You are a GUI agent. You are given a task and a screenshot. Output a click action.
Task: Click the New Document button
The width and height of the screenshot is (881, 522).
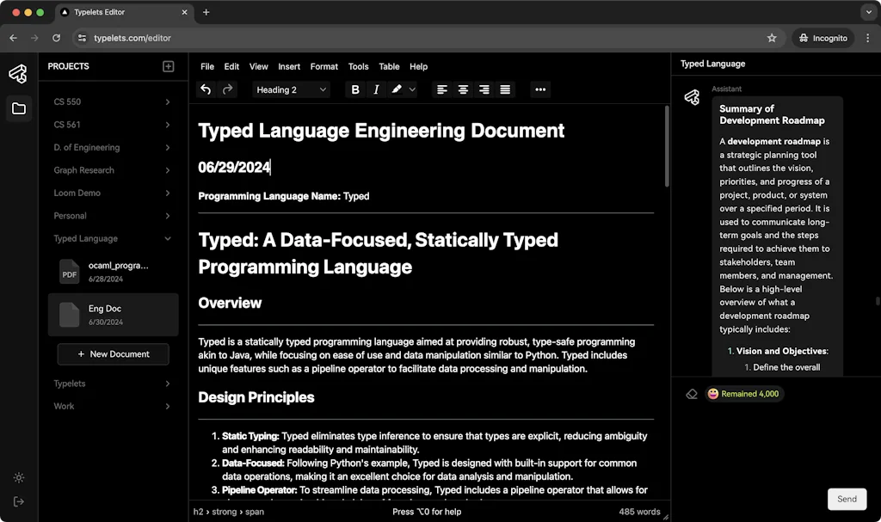point(113,354)
